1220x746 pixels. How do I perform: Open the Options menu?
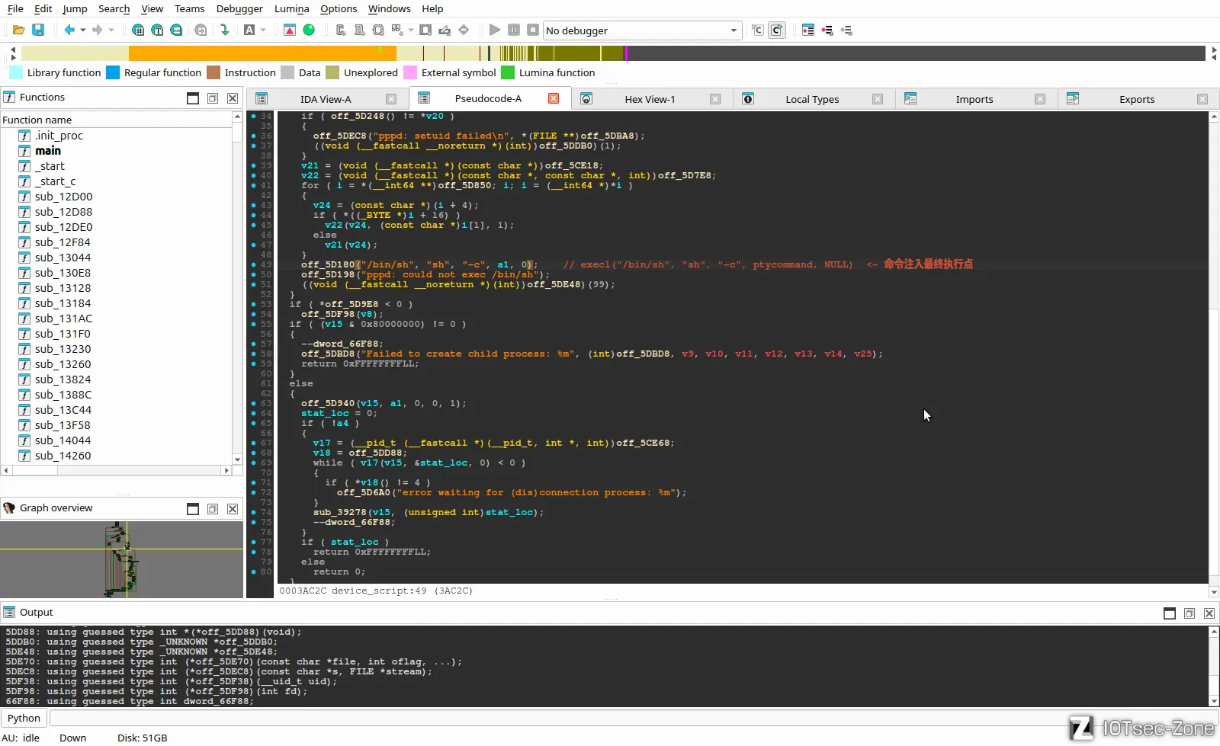[339, 8]
